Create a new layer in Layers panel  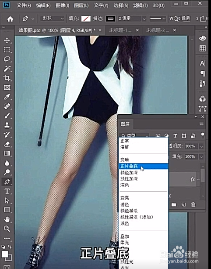coord(183,204)
